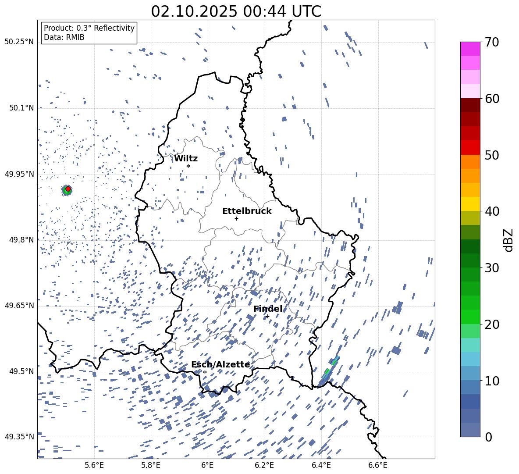
Task: Click the dBZ colorbar axis label
Action: coord(508,240)
